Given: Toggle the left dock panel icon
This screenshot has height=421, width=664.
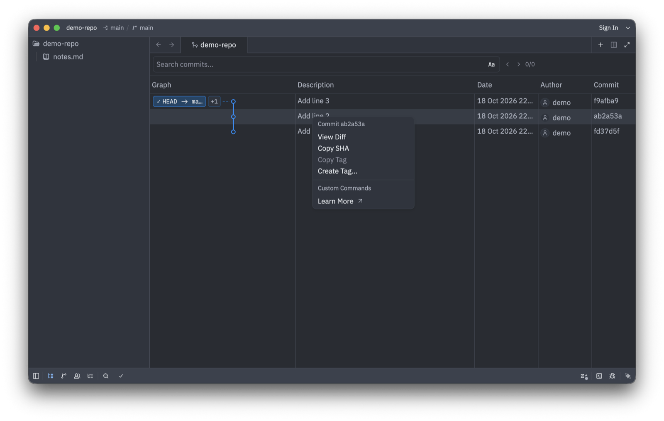Looking at the screenshot, I should click(36, 376).
